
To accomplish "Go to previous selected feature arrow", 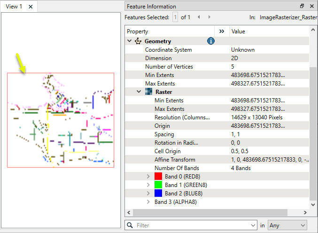I will point(199,17).
